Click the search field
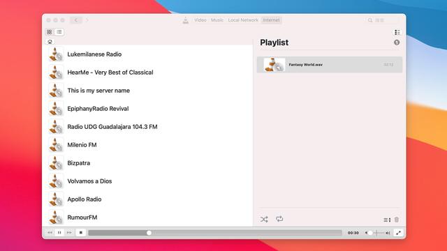This screenshot has width=447, height=251. [383, 20]
